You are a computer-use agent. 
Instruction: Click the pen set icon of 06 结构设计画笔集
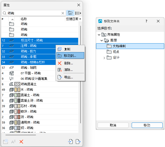click(12, 79)
